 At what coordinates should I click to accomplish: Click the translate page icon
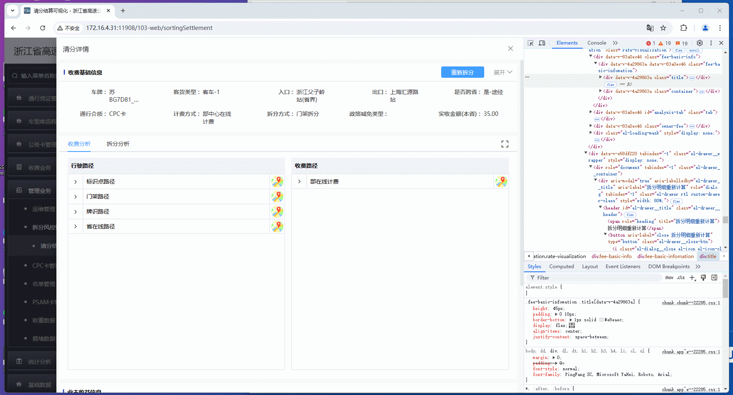(650, 28)
